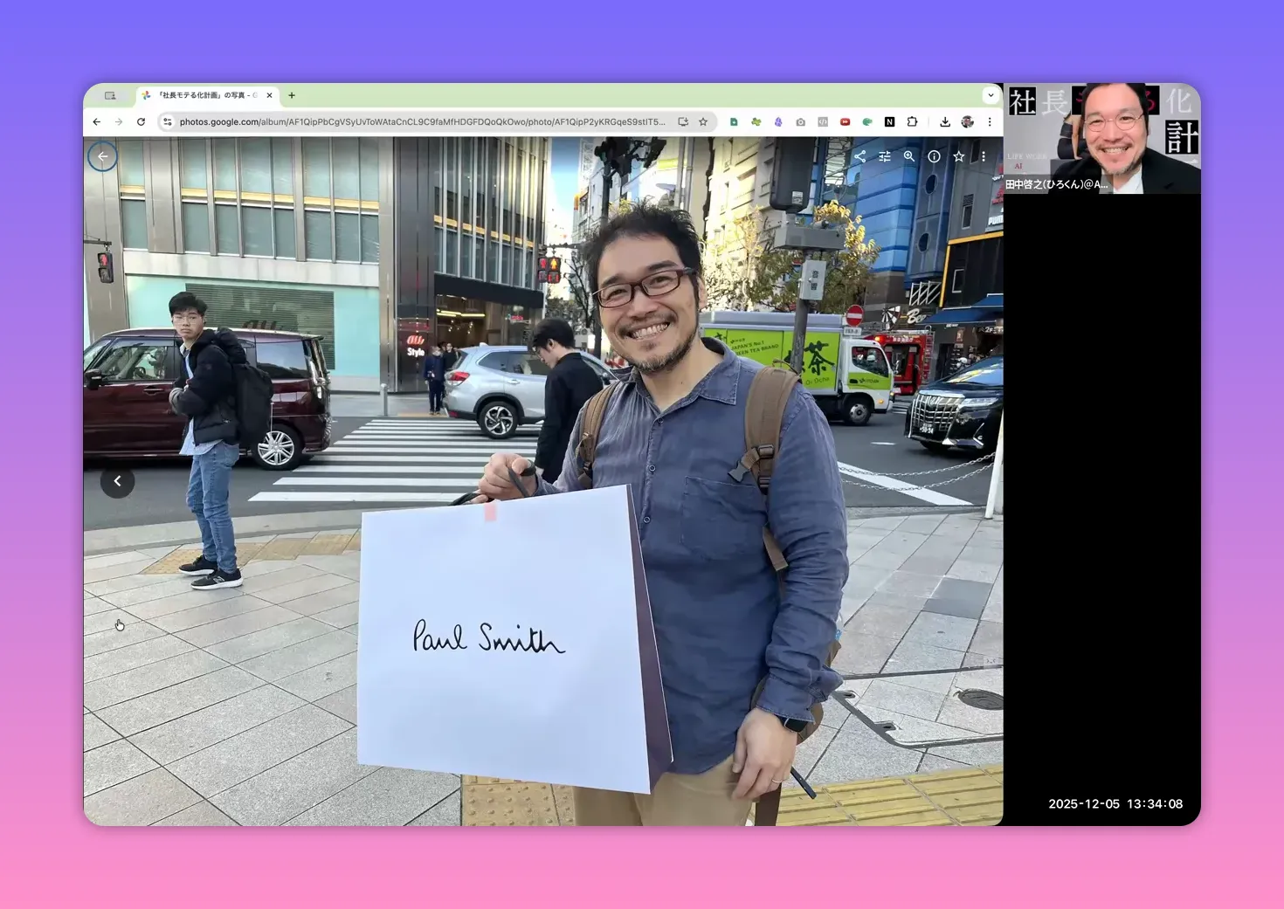Image resolution: width=1284 pixels, height=909 pixels.
Task: Open the Extensions puzzle-piece menu
Action: (912, 121)
